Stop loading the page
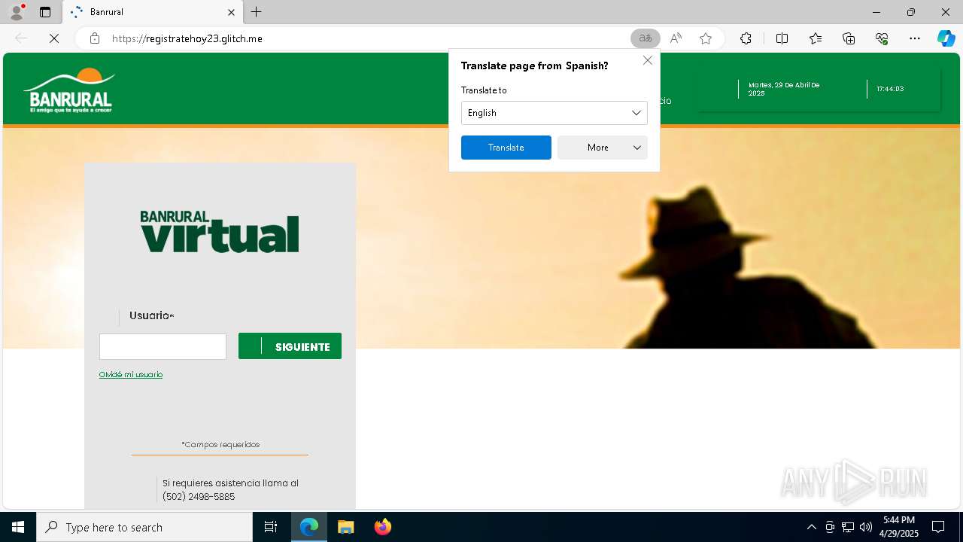This screenshot has height=542, width=963. coord(54,38)
